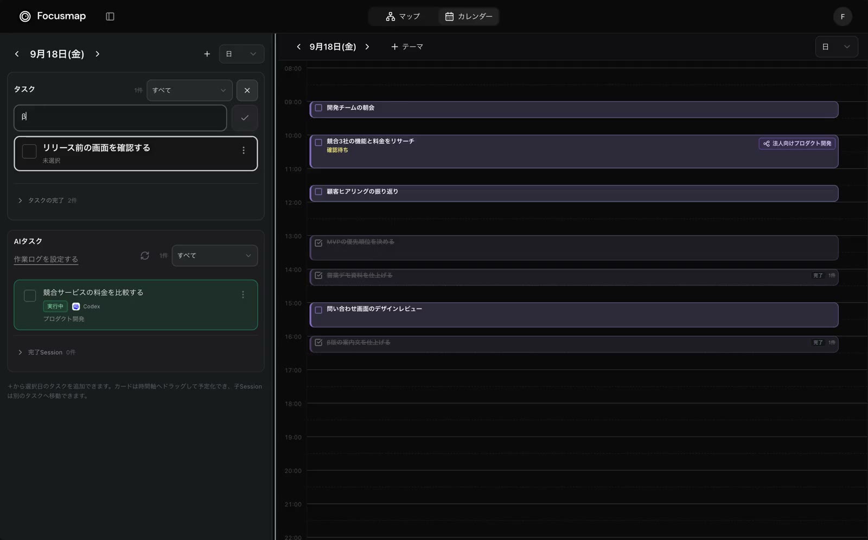Open options menu for 競合サービスの料金を比較する
Screen dimensions: 868x540
coord(243,294)
